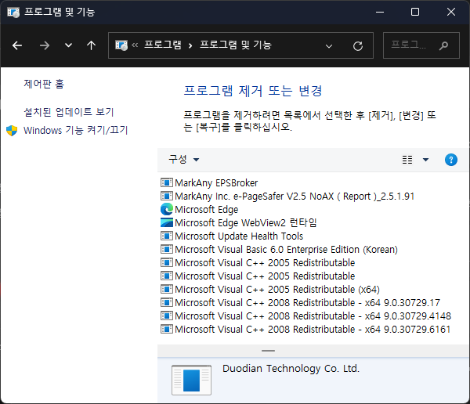Open 설치된 업데이트 보기 link
Screen dimensions: 470x404
coord(69,112)
